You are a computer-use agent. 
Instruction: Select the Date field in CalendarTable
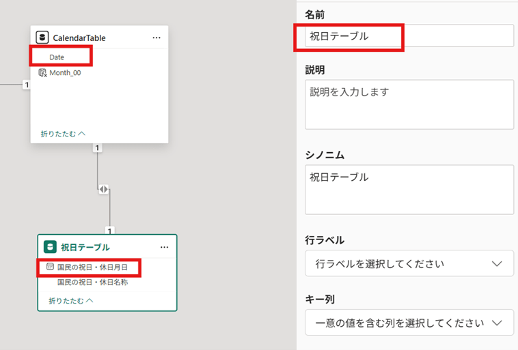tap(57, 57)
